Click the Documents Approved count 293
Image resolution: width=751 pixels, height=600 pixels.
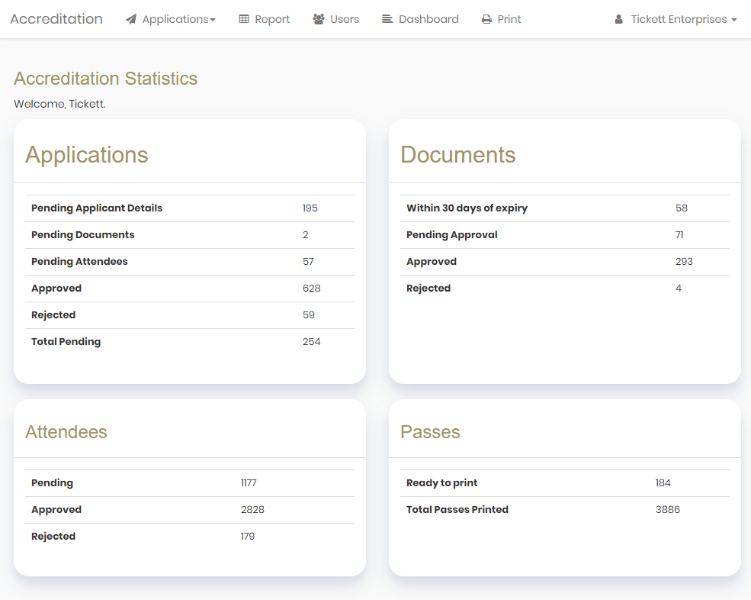point(685,262)
